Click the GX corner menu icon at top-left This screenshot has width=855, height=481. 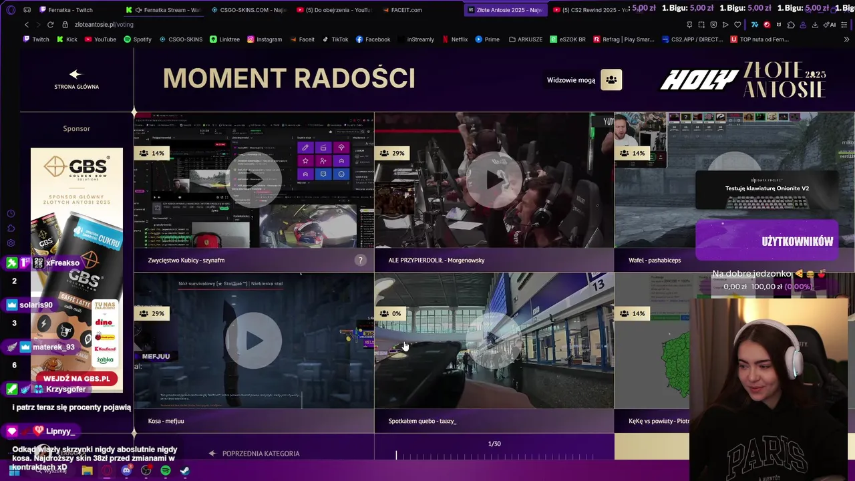[x=10, y=10]
